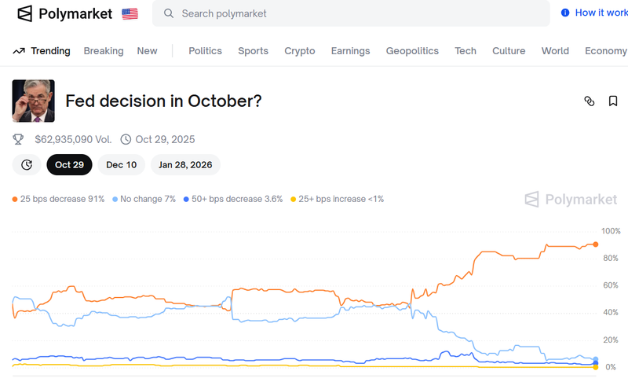Click the US flag language icon

pyautogui.click(x=130, y=13)
